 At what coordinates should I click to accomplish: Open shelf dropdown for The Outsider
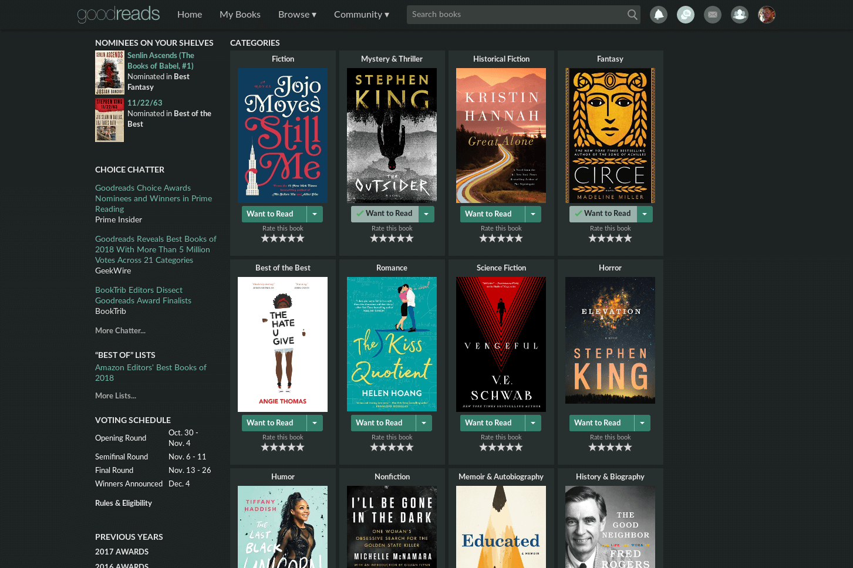point(426,214)
